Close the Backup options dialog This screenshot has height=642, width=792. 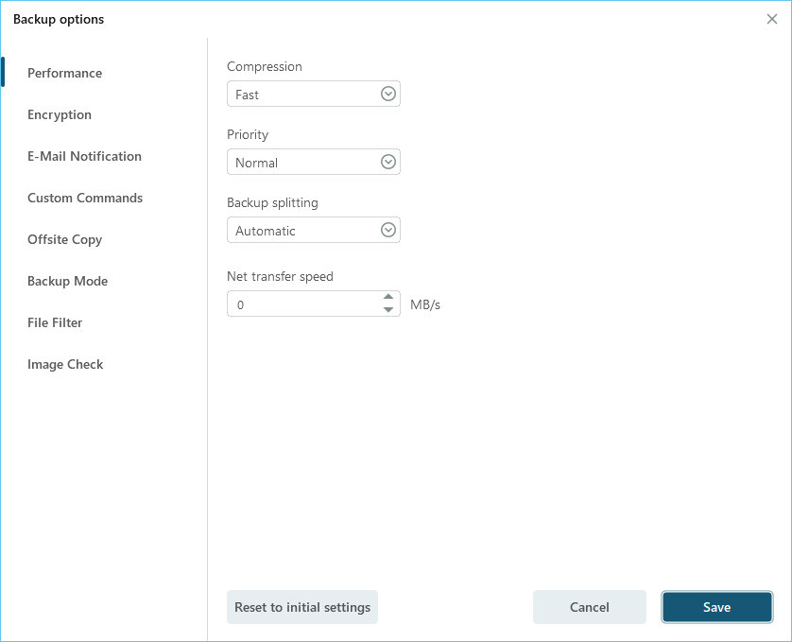[x=772, y=19]
